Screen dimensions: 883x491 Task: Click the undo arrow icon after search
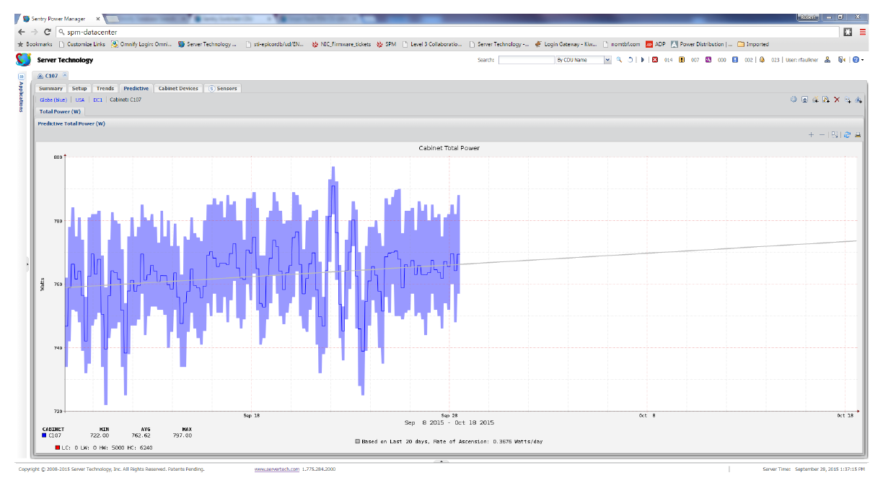[631, 60]
